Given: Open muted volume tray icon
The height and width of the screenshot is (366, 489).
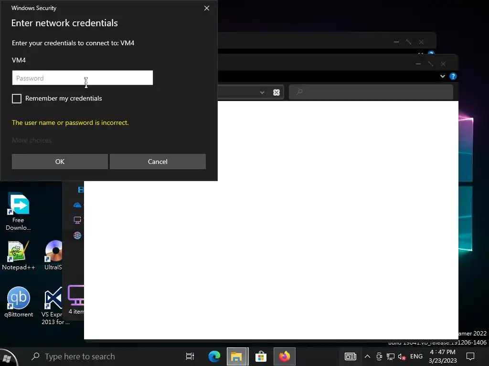Looking at the screenshot, I should (x=402, y=356).
